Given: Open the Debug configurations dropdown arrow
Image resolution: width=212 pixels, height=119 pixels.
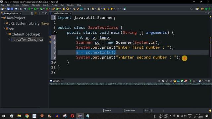Looking at the screenshot, I should pyautogui.click(x=32, y=9).
